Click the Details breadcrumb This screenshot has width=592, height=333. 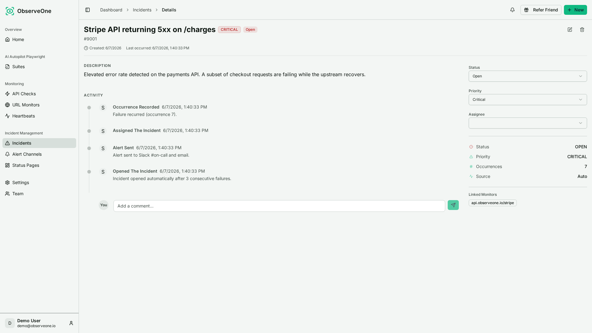(169, 10)
